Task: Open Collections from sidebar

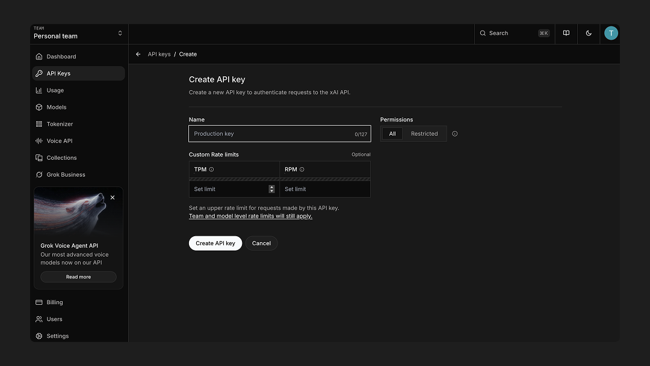Action: click(x=78, y=157)
